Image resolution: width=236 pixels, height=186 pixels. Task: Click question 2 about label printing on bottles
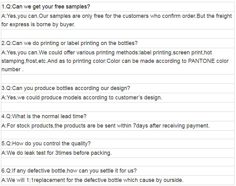(x=69, y=43)
